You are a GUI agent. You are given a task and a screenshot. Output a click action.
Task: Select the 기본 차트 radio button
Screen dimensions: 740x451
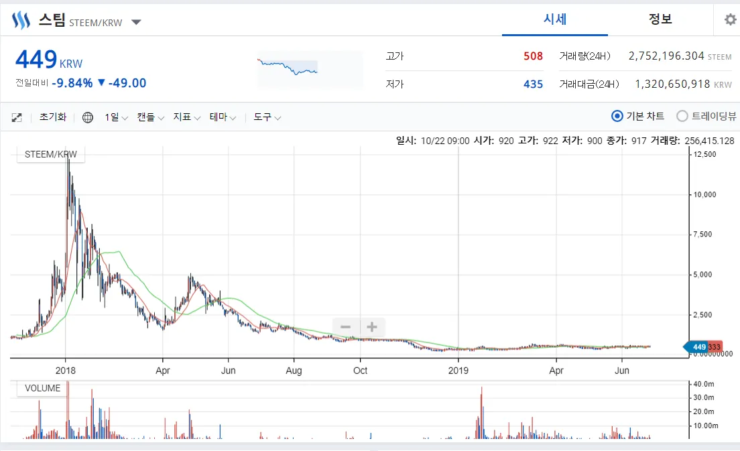(x=617, y=116)
